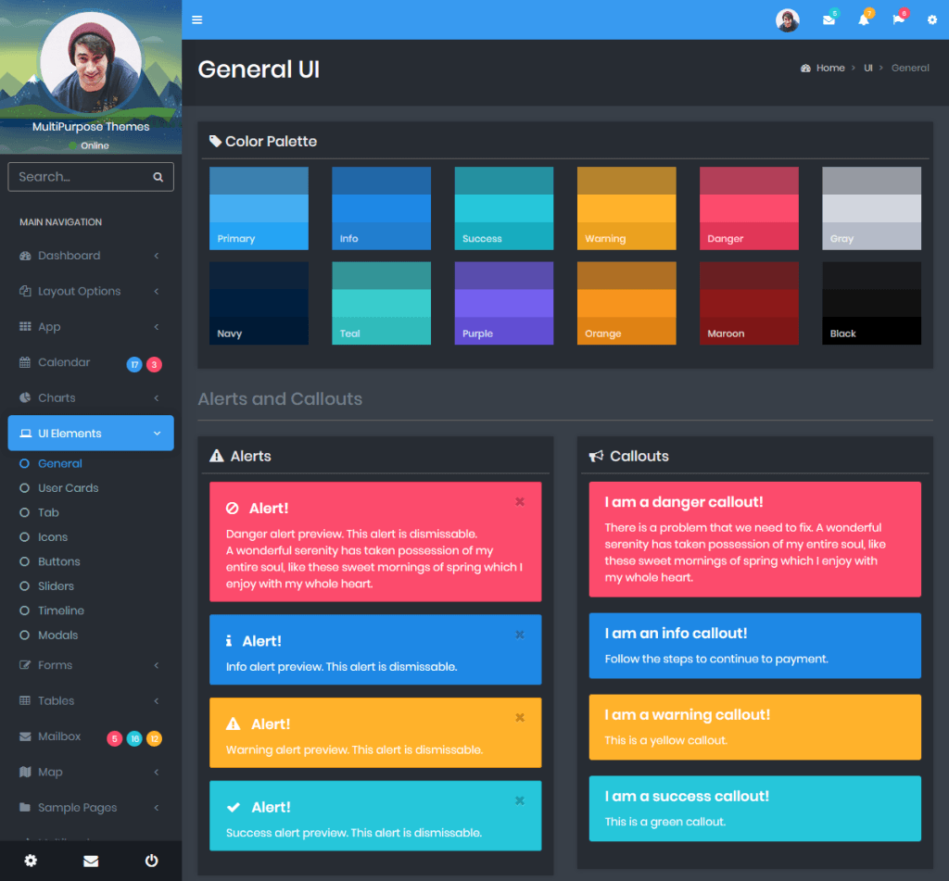Expand the Sample Pages chevron
This screenshot has width=949, height=881.
[156, 807]
